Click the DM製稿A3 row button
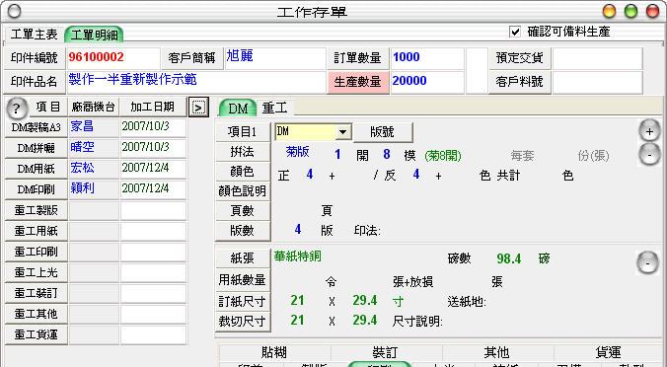 click(37, 127)
